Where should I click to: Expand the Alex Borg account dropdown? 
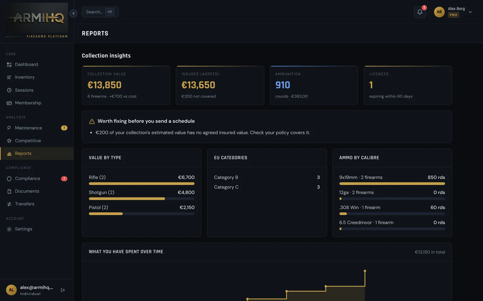(x=470, y=12)
